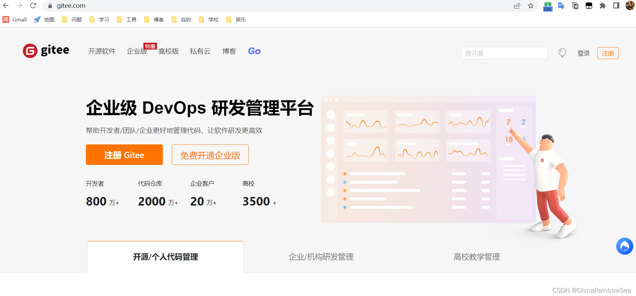
Task: Open the 娱乐 bookmark folder
Action: tap(236, 19)
